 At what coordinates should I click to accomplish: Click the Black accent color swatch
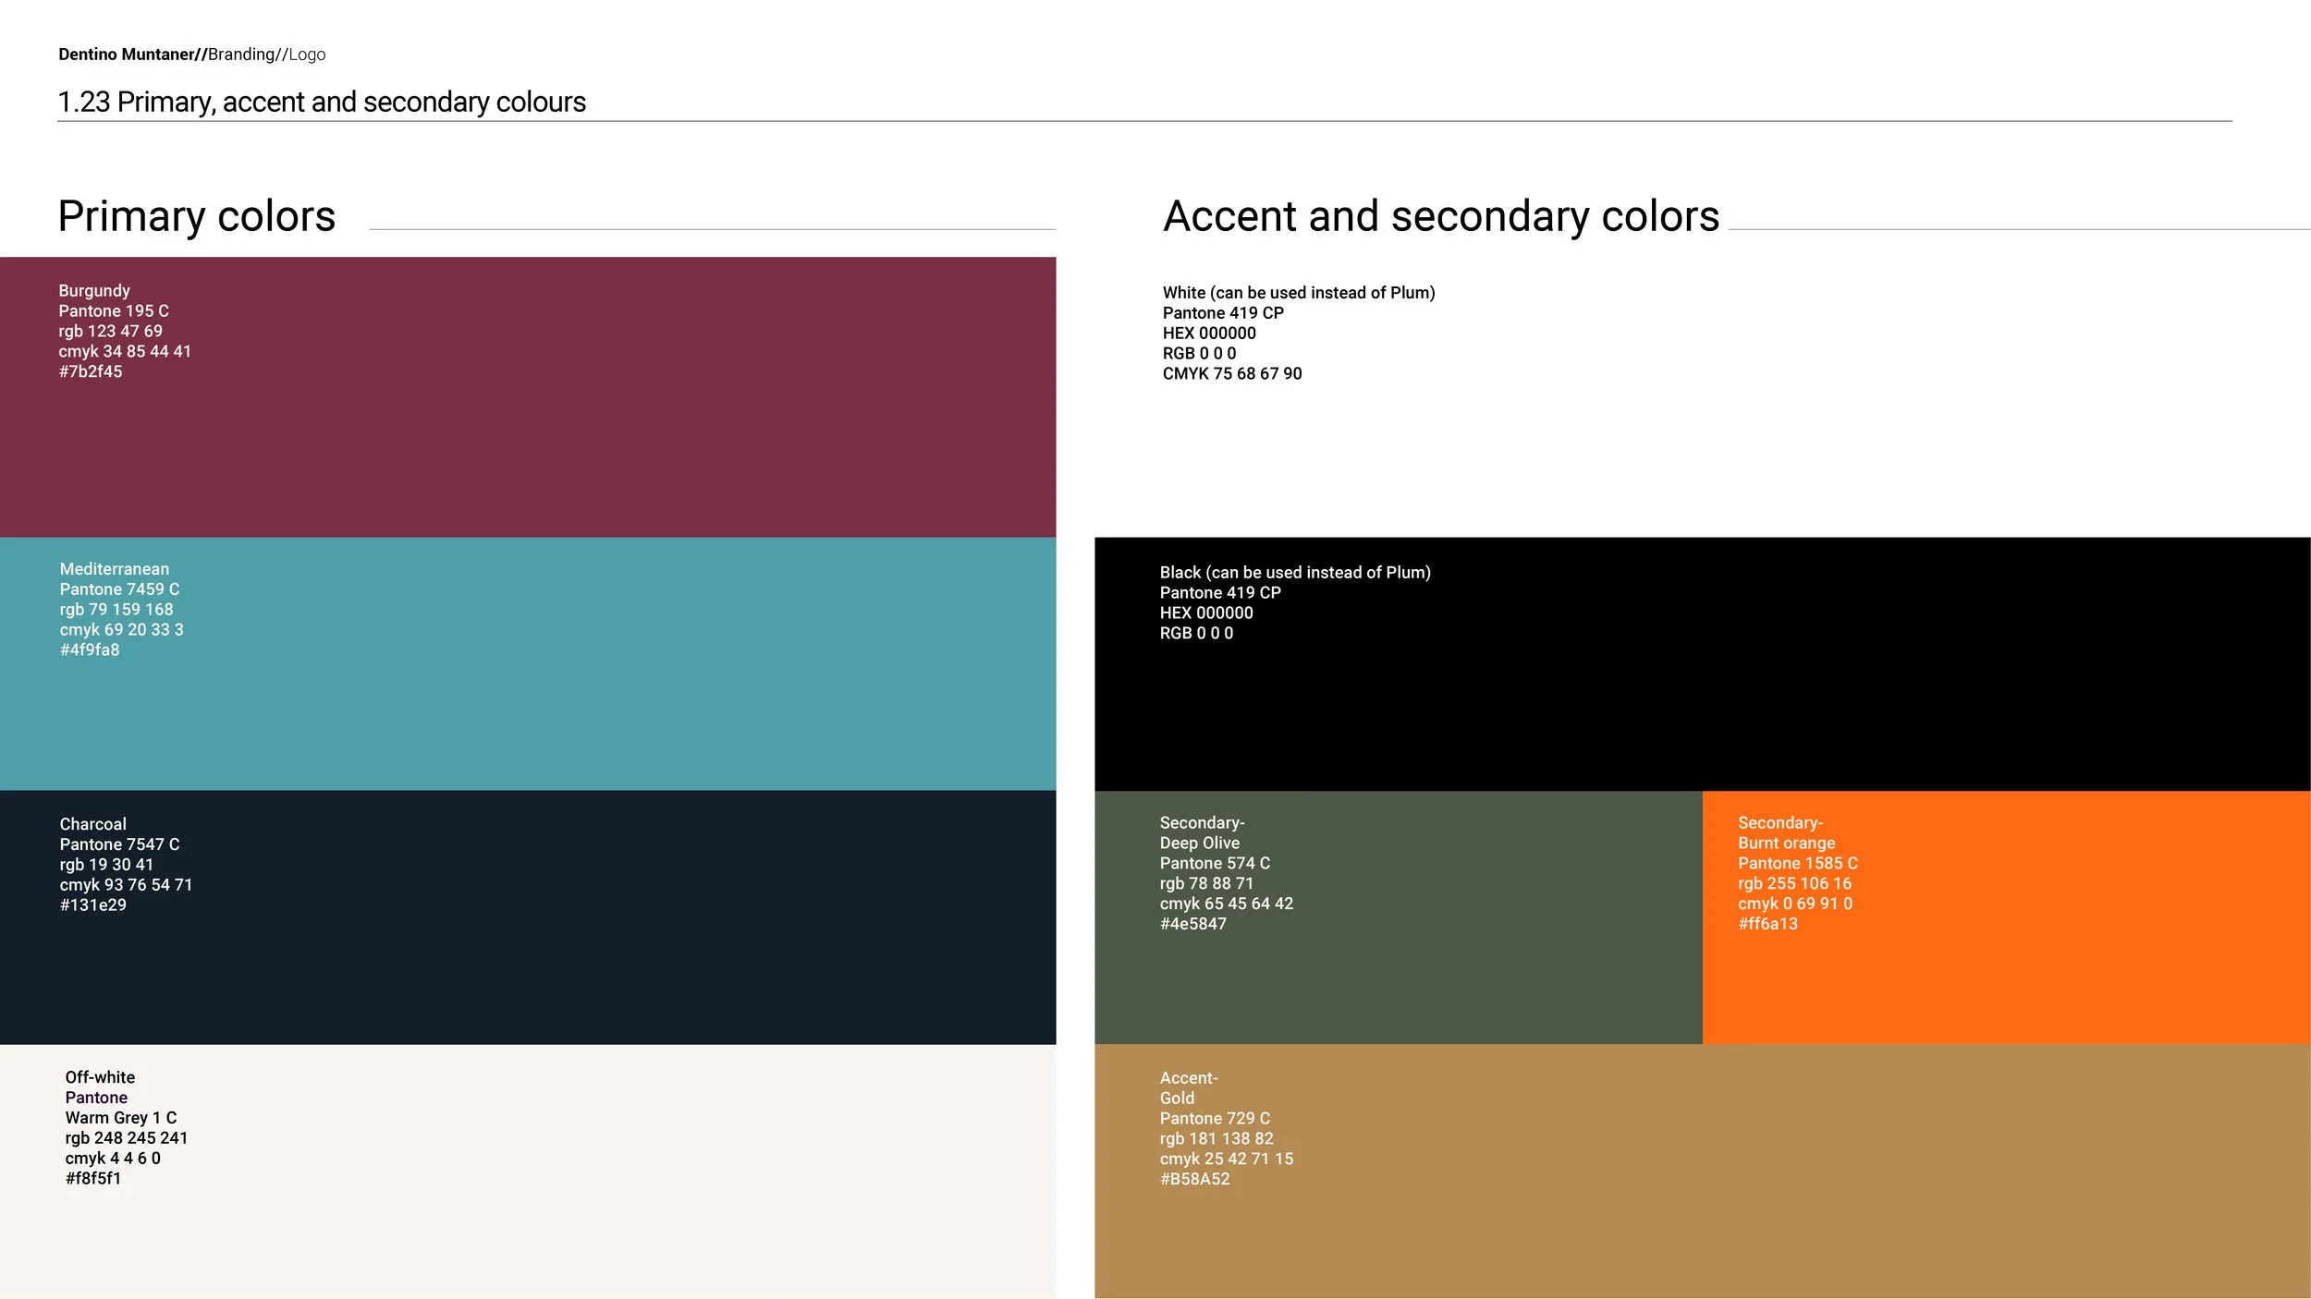click(1703, 663)
